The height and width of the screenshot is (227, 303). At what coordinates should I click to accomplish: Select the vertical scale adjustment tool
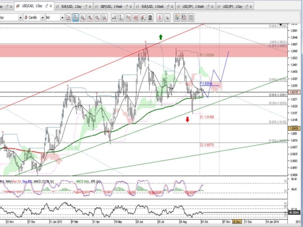[x=121, y=18]
